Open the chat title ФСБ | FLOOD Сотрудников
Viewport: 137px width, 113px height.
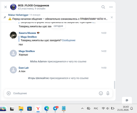tap(33, 5)
